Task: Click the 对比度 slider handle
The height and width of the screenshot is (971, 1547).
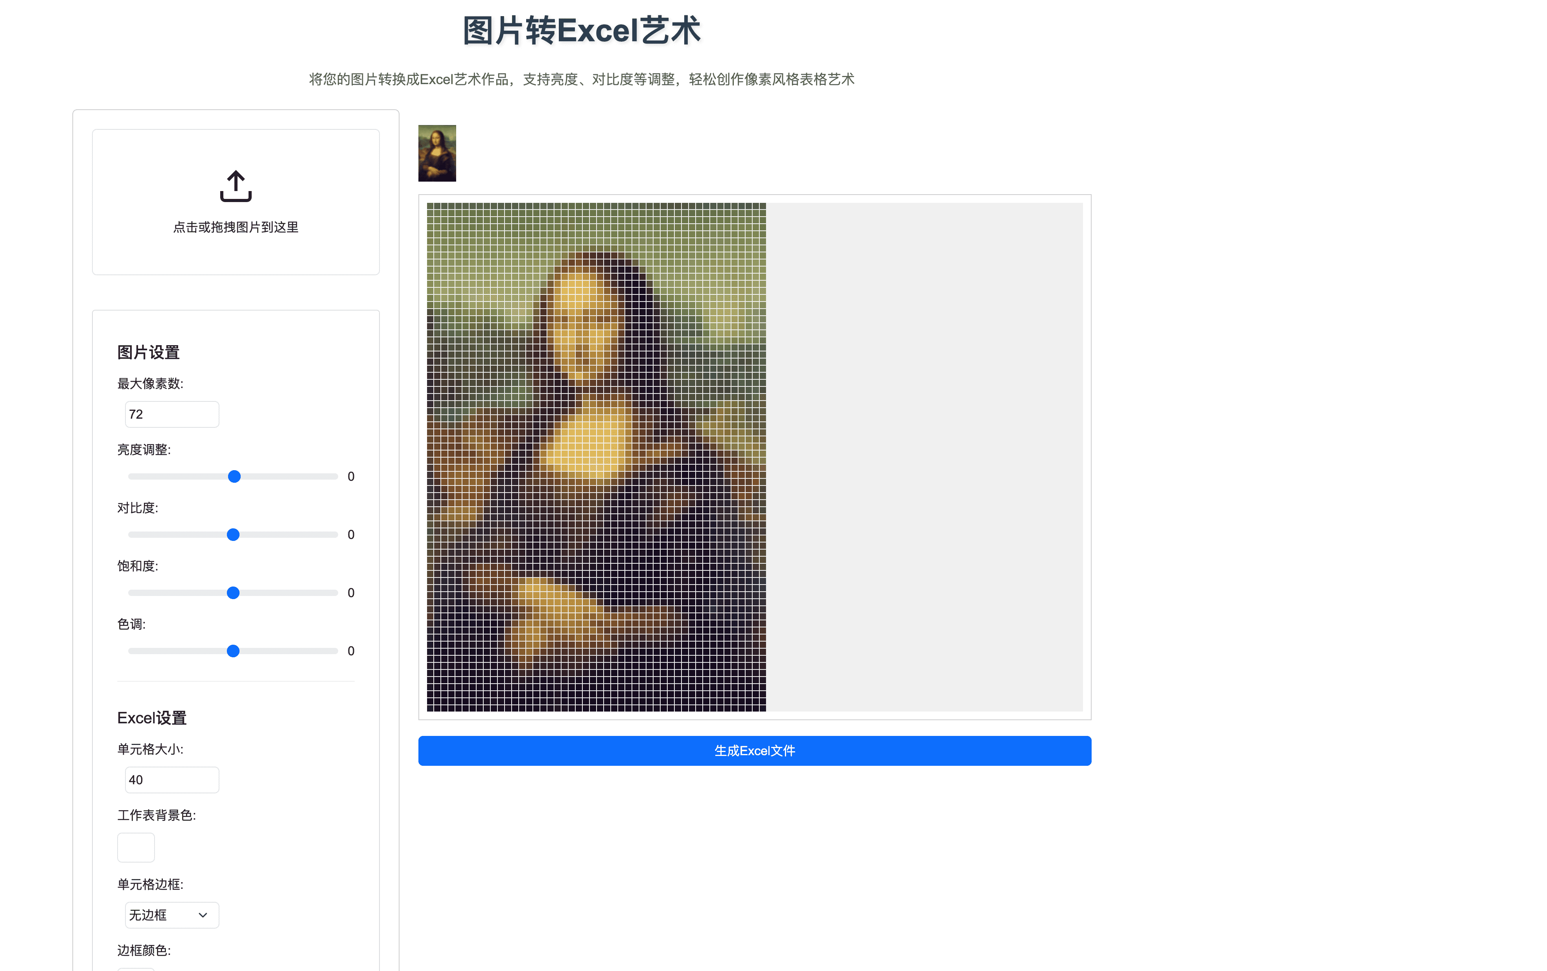Action: pyautogui.click(x=233, y=535)
